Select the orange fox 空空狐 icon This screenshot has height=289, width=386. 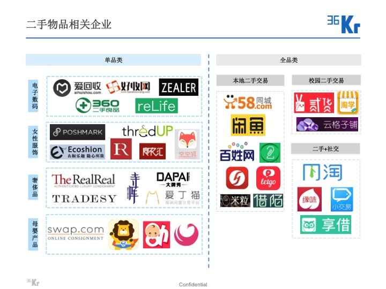coord(188,144)
